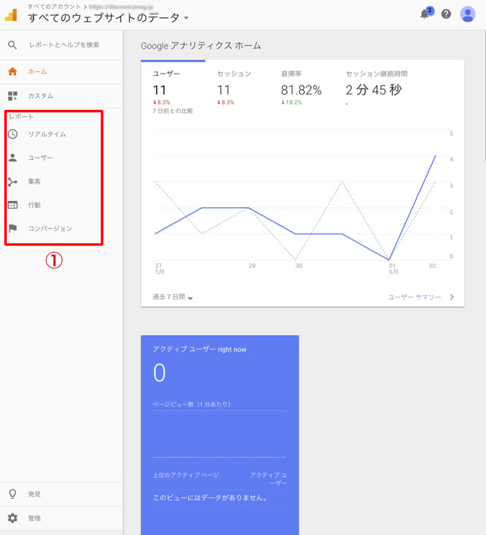Screen dimensions: 486x535
Task: Open Discover lightbulb icon
Action: (12, 494)
